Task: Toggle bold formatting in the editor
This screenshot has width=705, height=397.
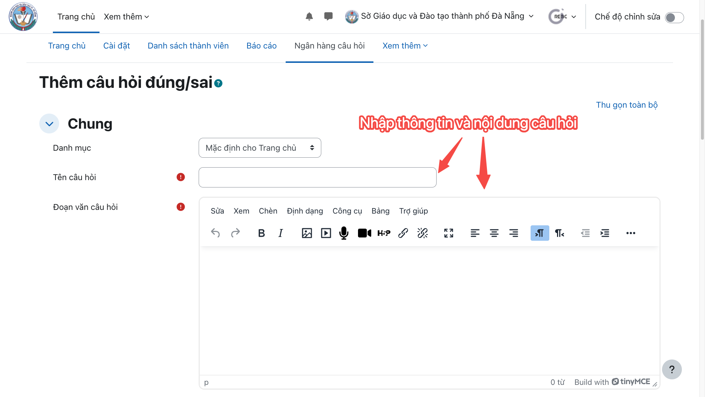Action: point(261,233)
